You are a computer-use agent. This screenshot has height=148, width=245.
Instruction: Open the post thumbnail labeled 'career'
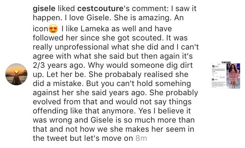coord(226,76)
